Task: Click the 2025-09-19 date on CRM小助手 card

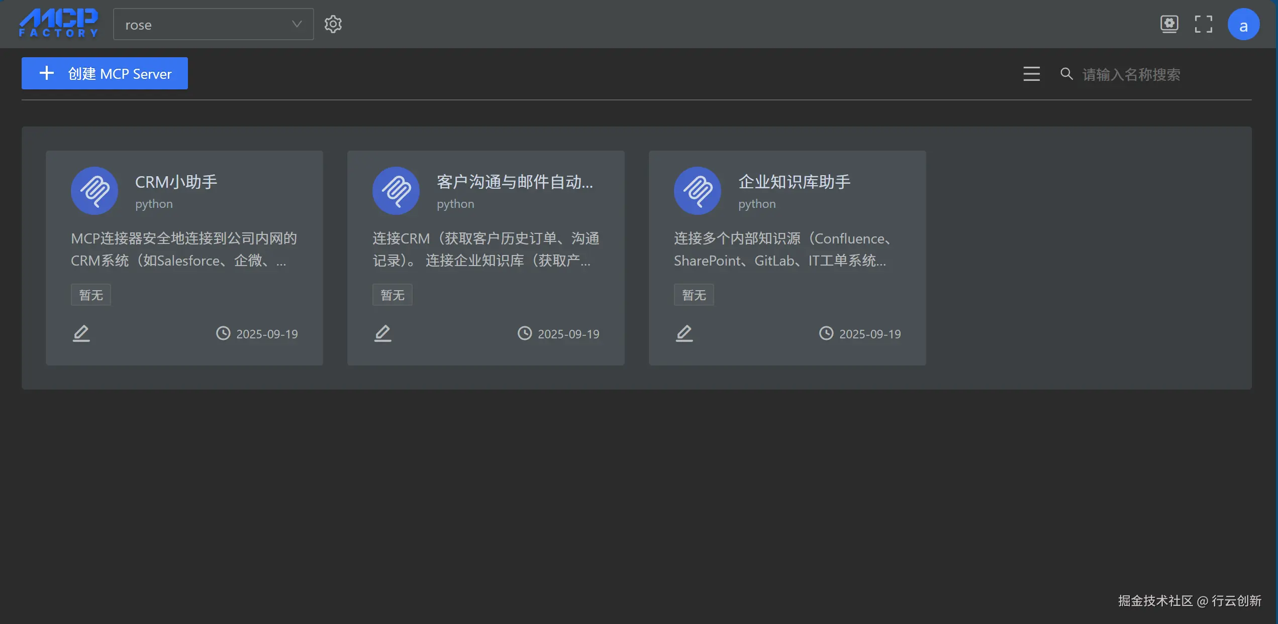Action: coord(267,334)
